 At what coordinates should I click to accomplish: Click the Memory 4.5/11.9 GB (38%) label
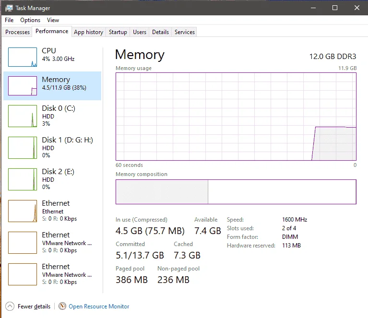(x=64, y=83)
